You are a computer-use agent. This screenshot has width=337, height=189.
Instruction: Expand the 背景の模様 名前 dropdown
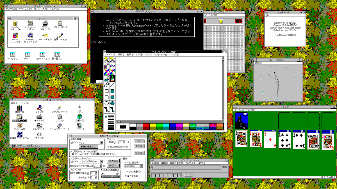101,143
